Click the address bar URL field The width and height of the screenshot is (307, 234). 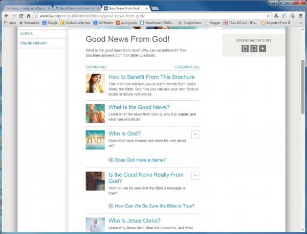[128, 16]
